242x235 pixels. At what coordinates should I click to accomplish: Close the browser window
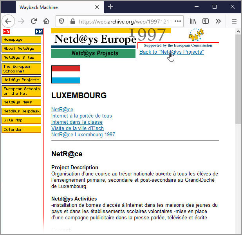(x=233, y=7)
